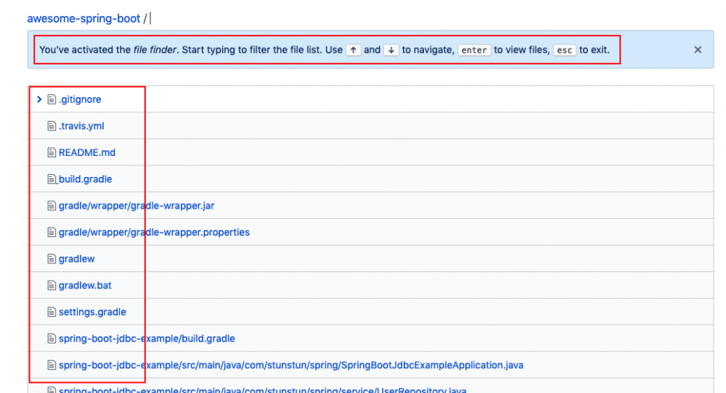
Task: Open README.md from the file list
Action: (x=86, y=152)
